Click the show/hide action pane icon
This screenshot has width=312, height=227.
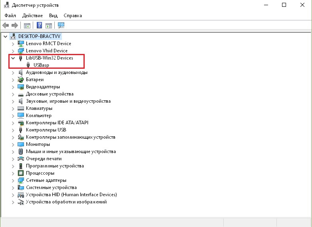point(49,26)
